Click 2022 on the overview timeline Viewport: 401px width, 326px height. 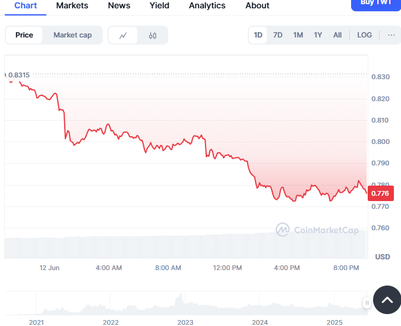pyautogui.click(x=110, y=322)
